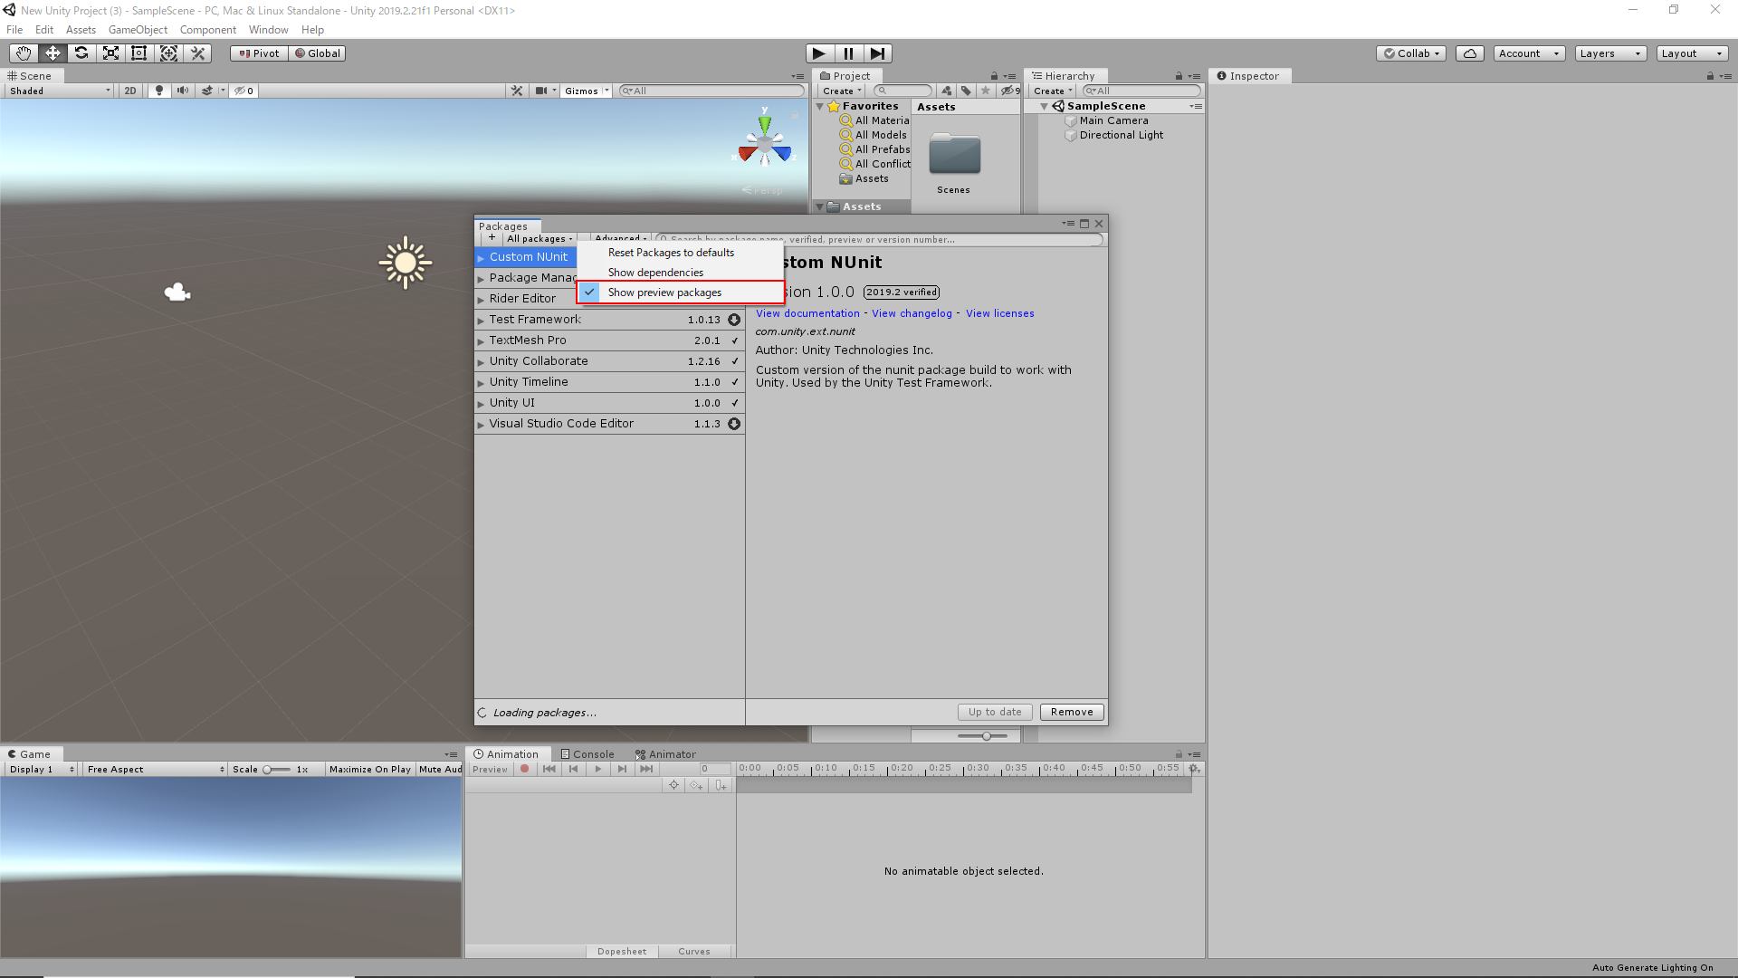Select the Rect Transform tool
Screen dimensions: 1738x978
coord(139,53)
